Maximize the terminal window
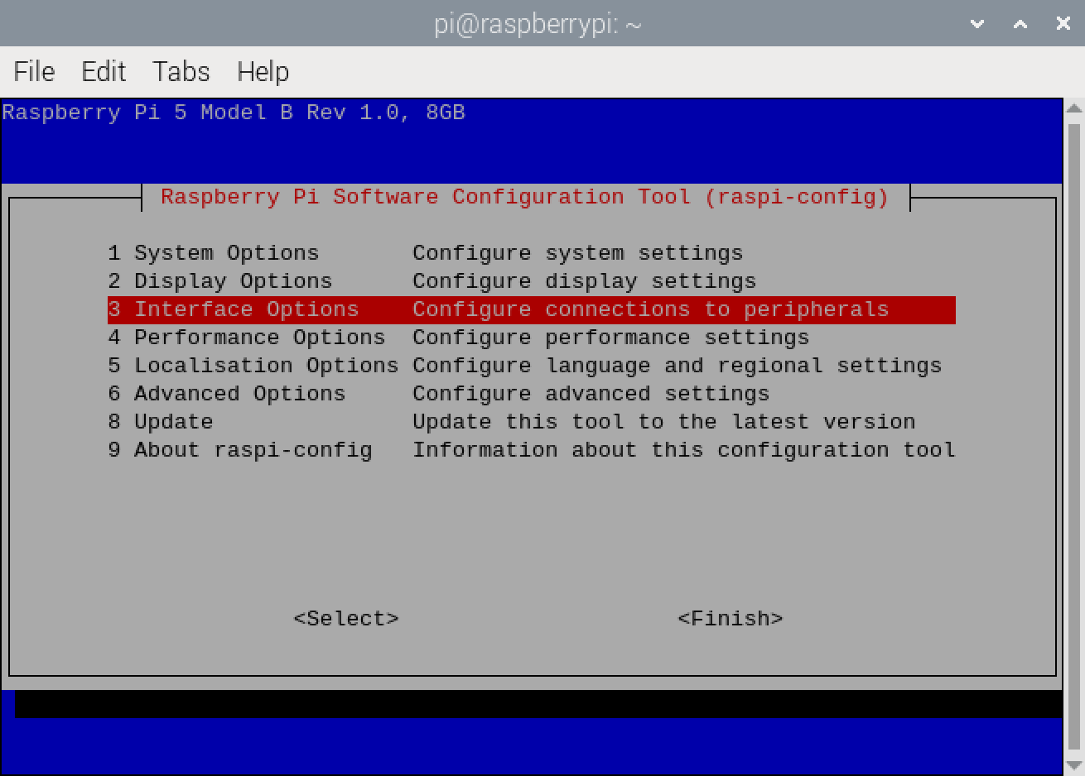 pyautogui.click(x=1020, y=24)
